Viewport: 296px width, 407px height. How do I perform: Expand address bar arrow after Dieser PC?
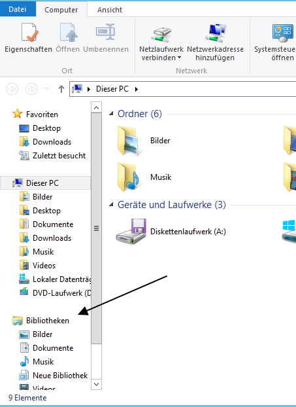click(137, 89)
